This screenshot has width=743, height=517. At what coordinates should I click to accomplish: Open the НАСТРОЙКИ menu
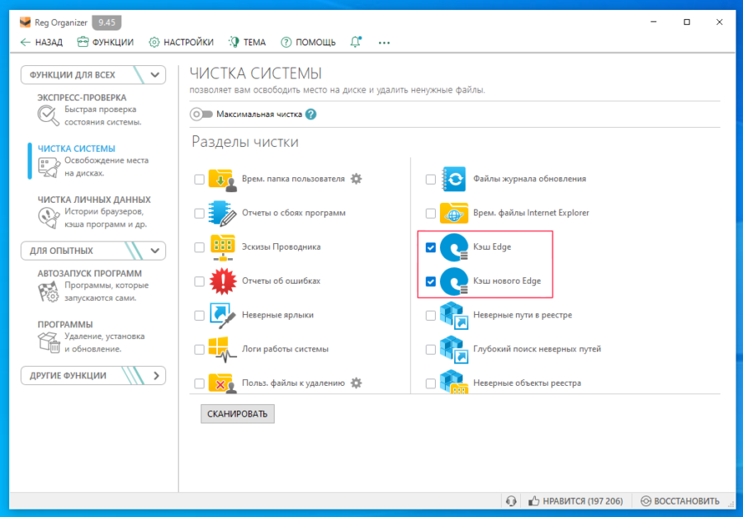(x=181, y=42)
